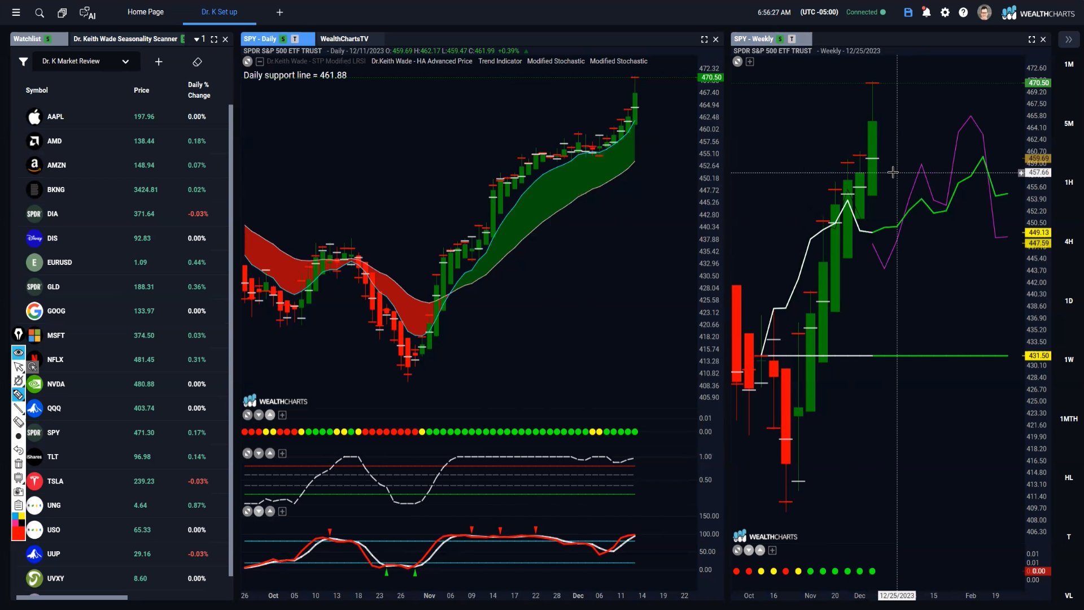Viewport: 1084px width, 610px height.
Task: Open the panel tabs dropdown arrow showing 1
Action: tap(199, 39)
